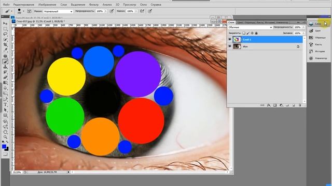The image size is (332, 186).
Task: Toggle Quick Mask mode
Action: tap(5, 154)
